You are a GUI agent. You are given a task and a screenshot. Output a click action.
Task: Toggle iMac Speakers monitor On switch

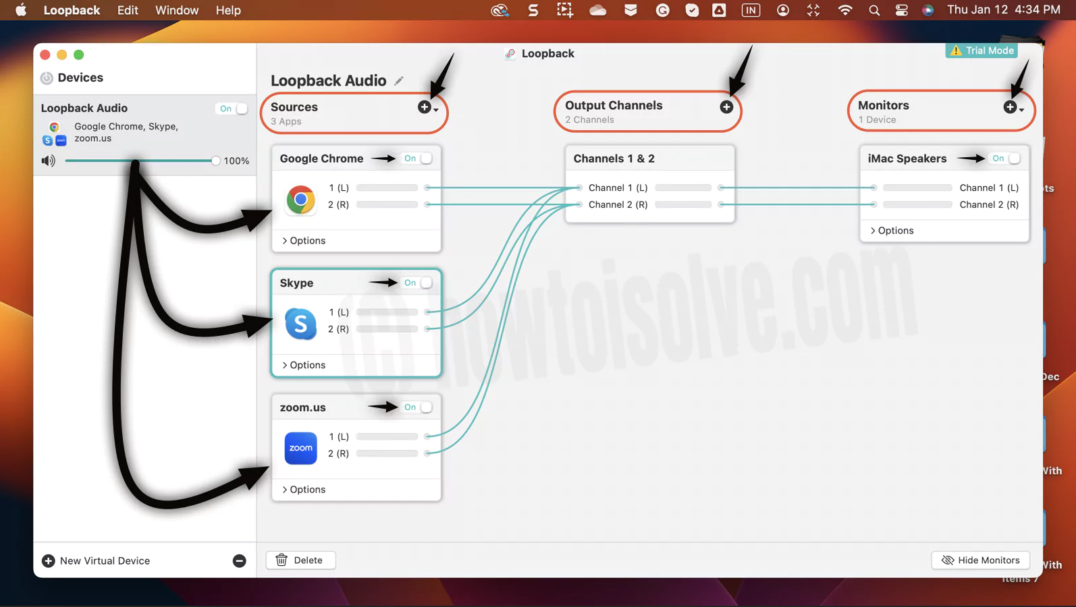pos(1005,158)
